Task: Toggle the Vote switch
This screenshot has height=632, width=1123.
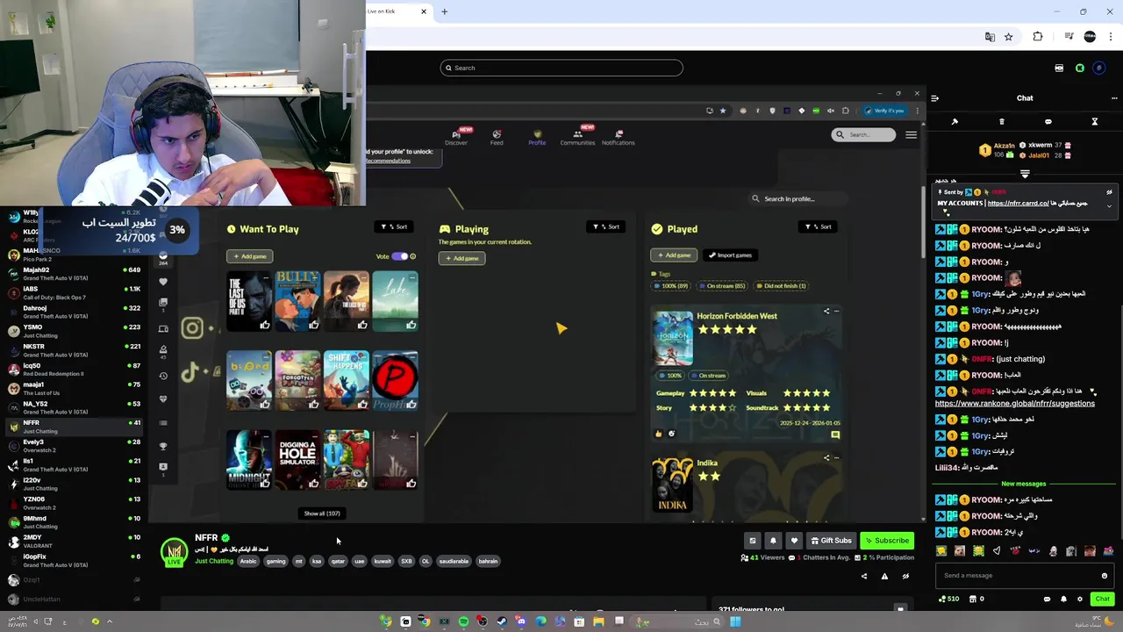Action: coord(399,256)
